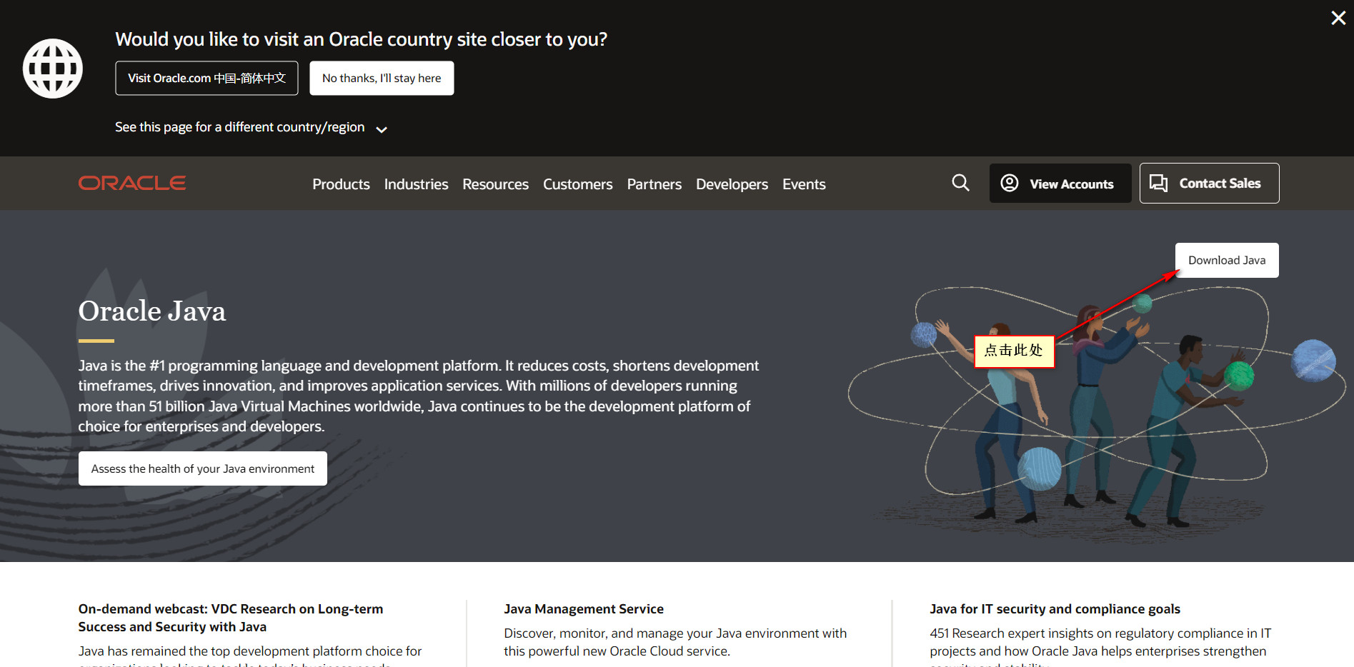Screen dimensions: 1354x667
Task: Click the Would you like to visit heading
Action: [361, 39]
